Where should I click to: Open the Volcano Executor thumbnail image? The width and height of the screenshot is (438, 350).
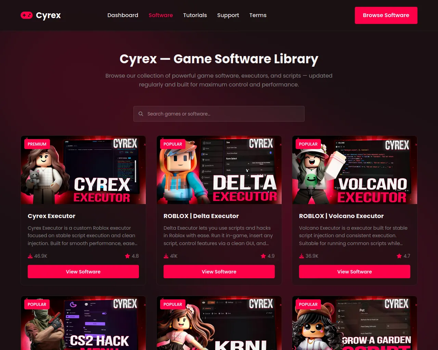[x=355, y=170]
